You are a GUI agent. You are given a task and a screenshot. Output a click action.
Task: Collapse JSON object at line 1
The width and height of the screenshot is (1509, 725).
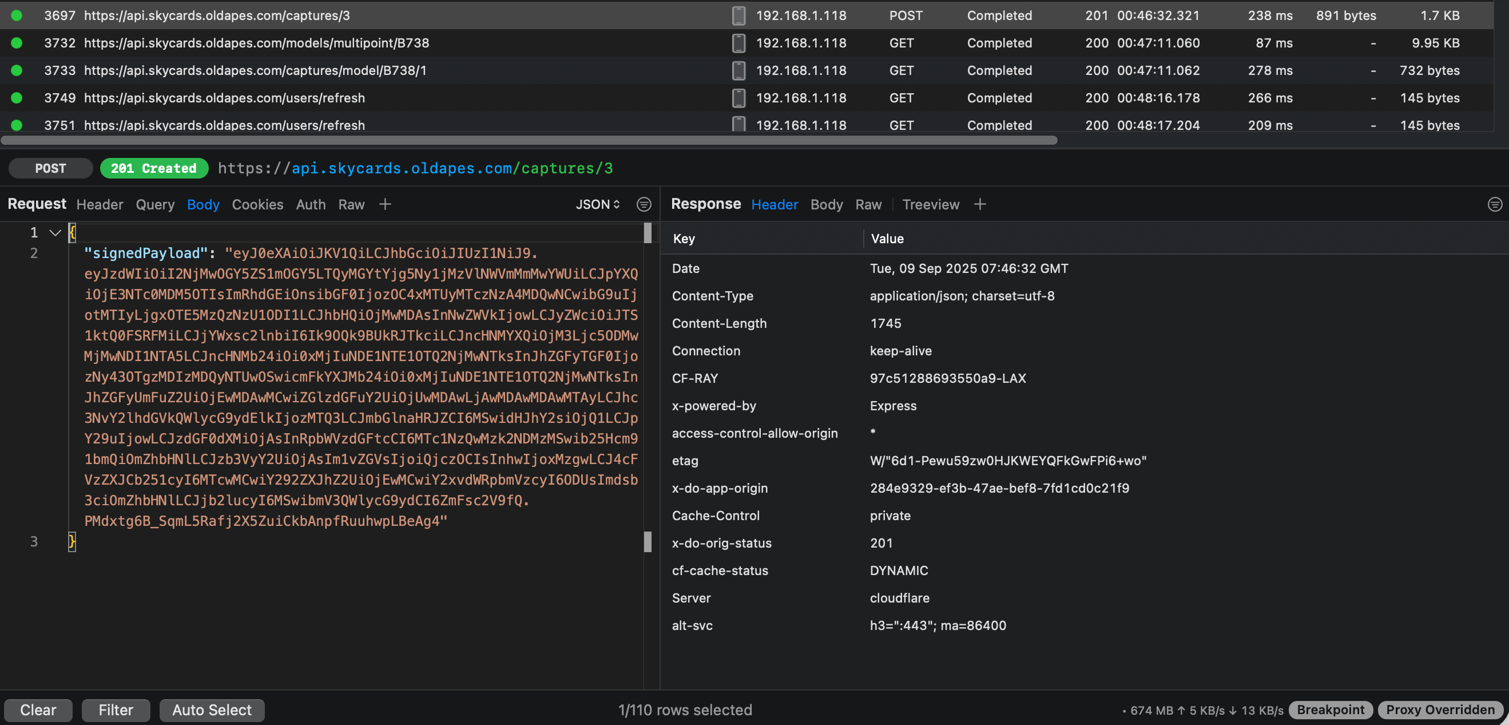[x=55, y=233]
